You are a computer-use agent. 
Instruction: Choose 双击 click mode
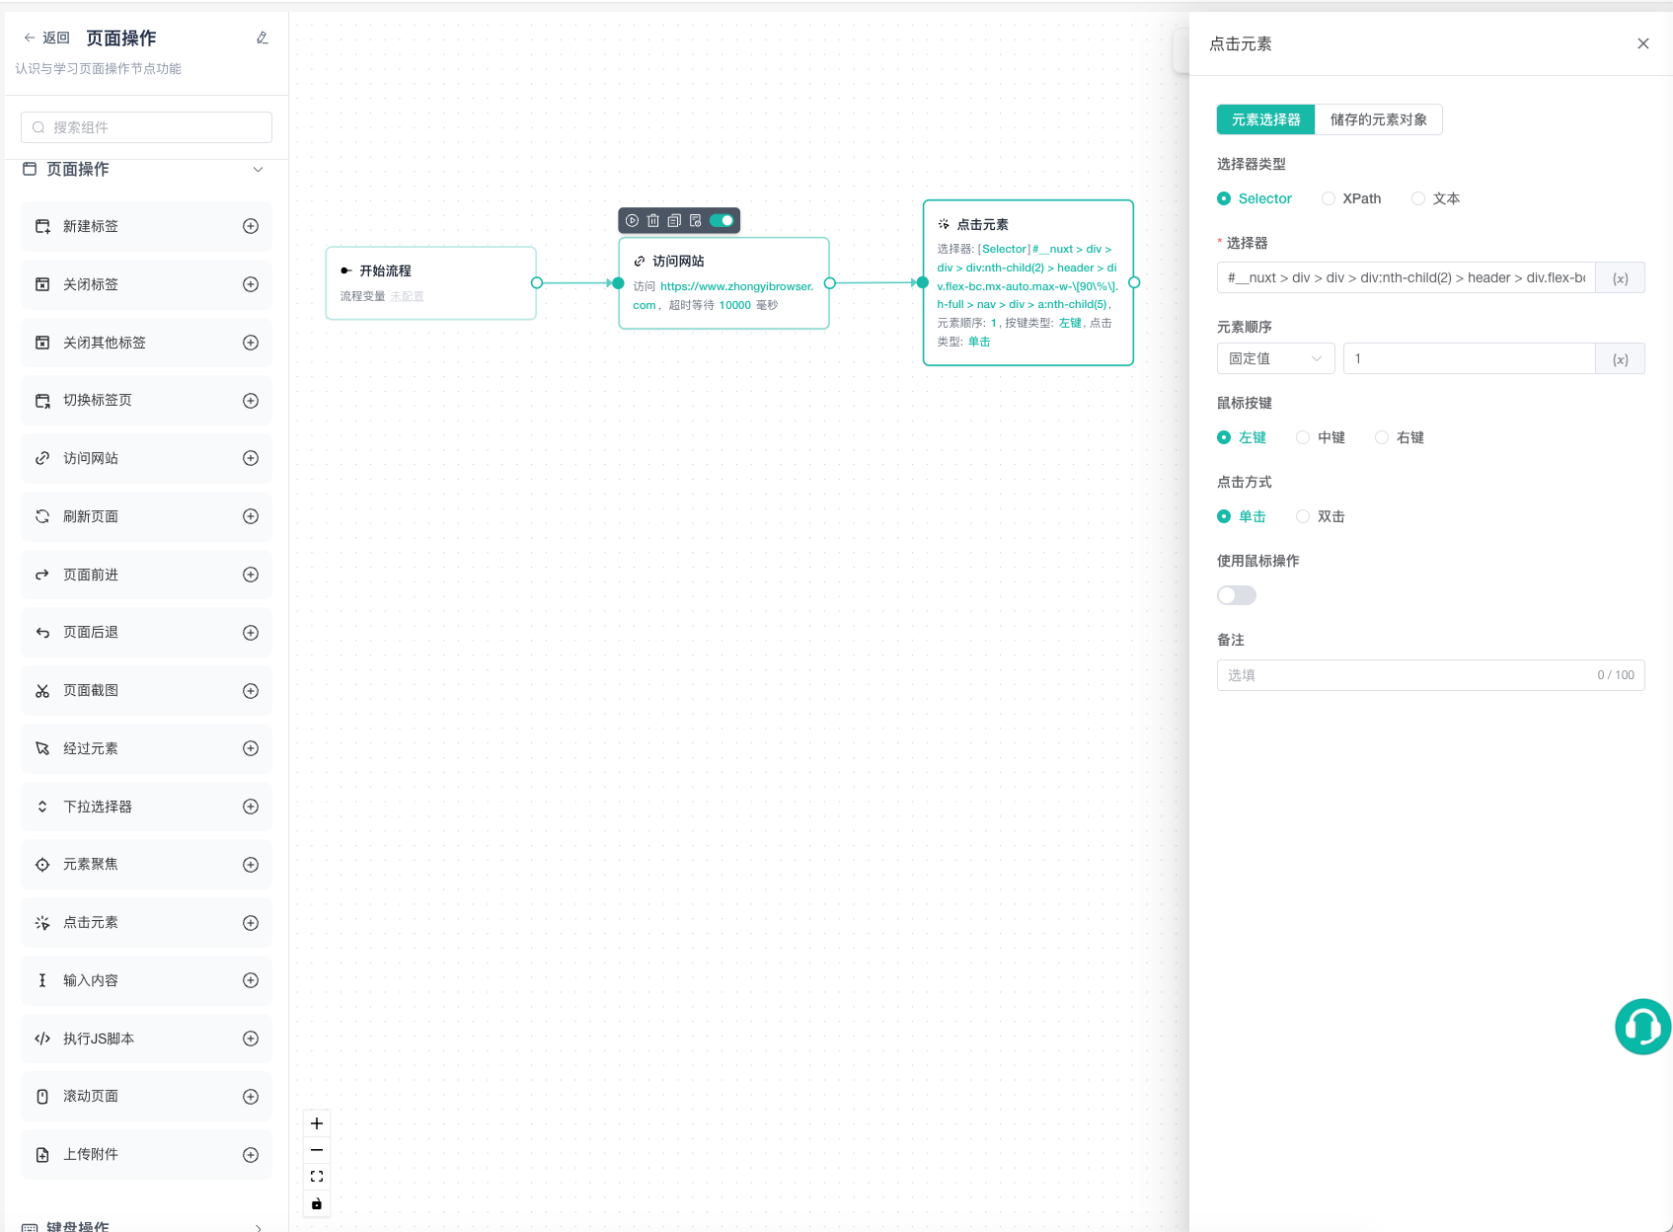click(x=1321, y=516)
